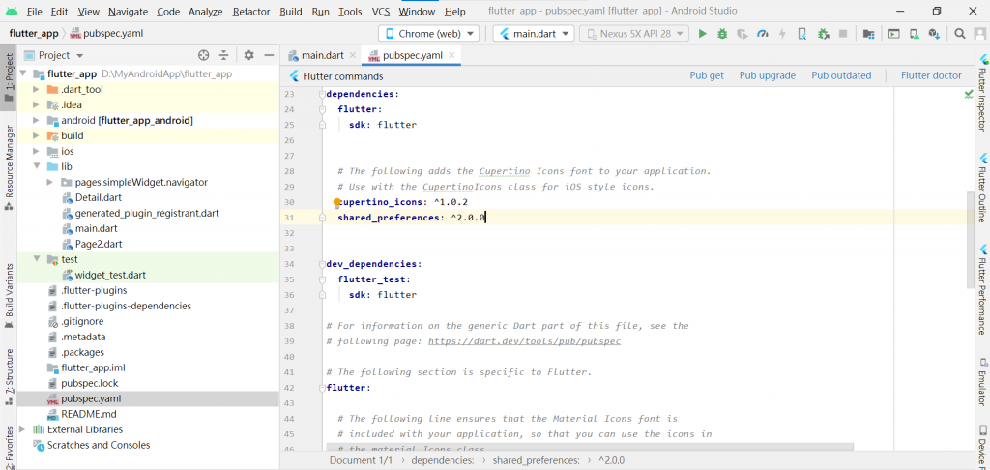Run the app with the green play button
This screenshot has width=990, height=470.
pyautogui.click(x=702, y=34)
